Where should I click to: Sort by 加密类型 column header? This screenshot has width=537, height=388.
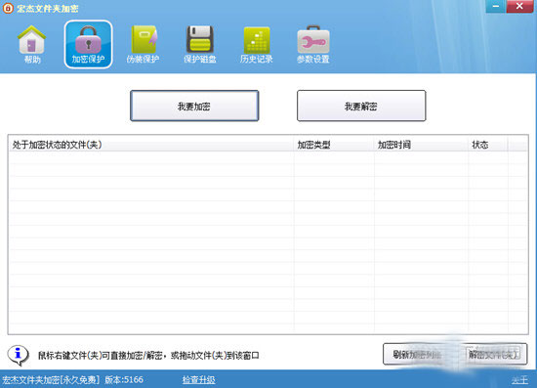[334, 145]
